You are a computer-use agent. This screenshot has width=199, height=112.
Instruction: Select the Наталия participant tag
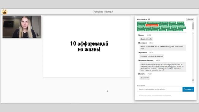click(141, 25)
